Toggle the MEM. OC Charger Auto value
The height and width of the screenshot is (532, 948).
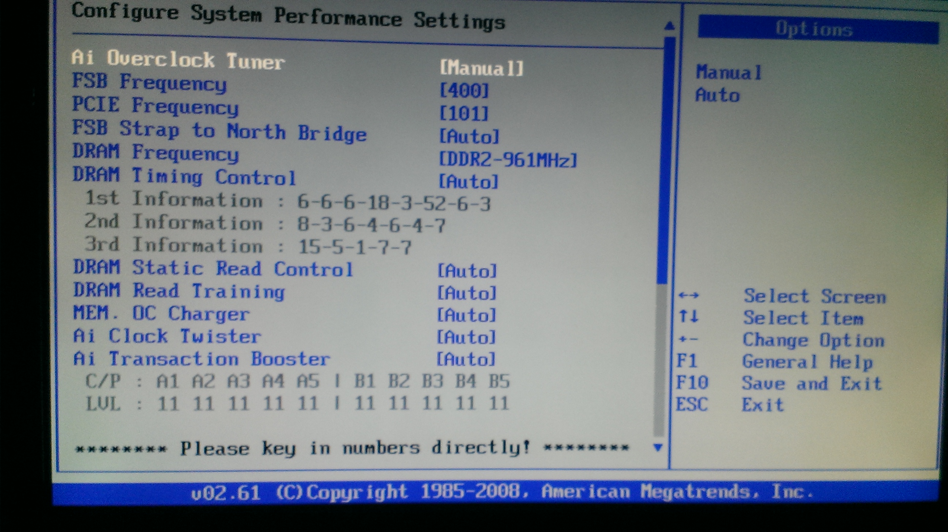(467, 315)
